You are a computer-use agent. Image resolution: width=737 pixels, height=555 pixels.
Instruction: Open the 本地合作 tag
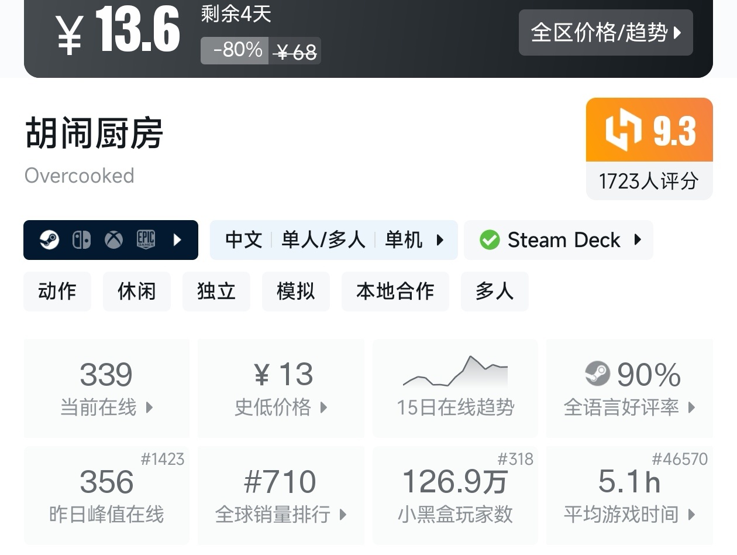click(395, 291)
